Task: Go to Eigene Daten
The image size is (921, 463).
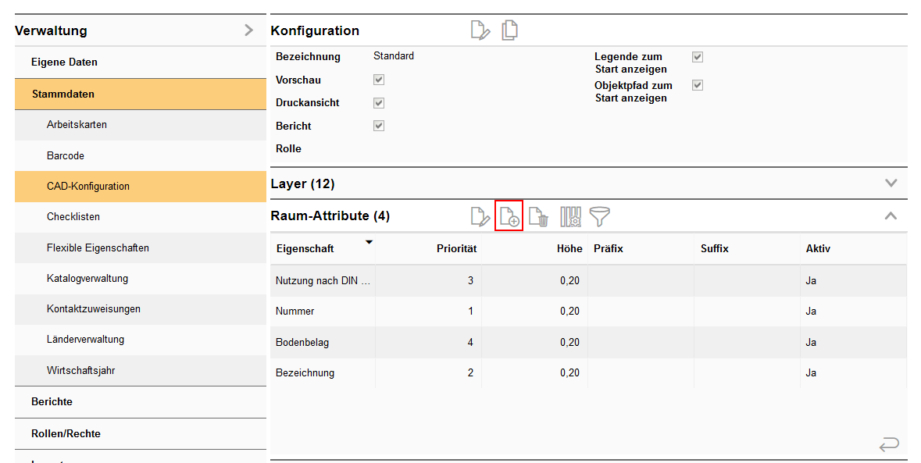Action: tap(64, 62)
